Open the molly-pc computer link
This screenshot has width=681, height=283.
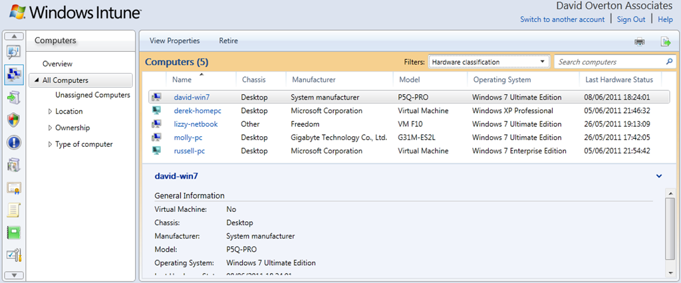coord(188,138)
